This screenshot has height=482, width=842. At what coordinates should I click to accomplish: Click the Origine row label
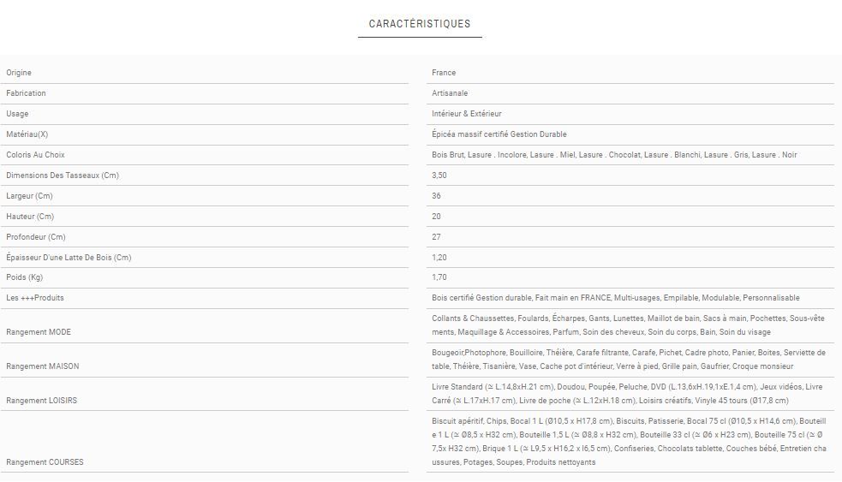coord(19,73)
